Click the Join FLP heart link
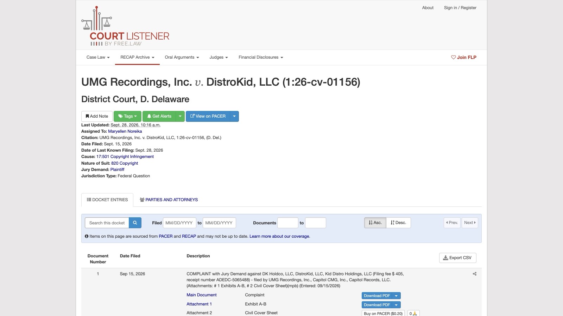Viewport: 563px width, 316px height. pyautogui.click(x=464, y=57)
